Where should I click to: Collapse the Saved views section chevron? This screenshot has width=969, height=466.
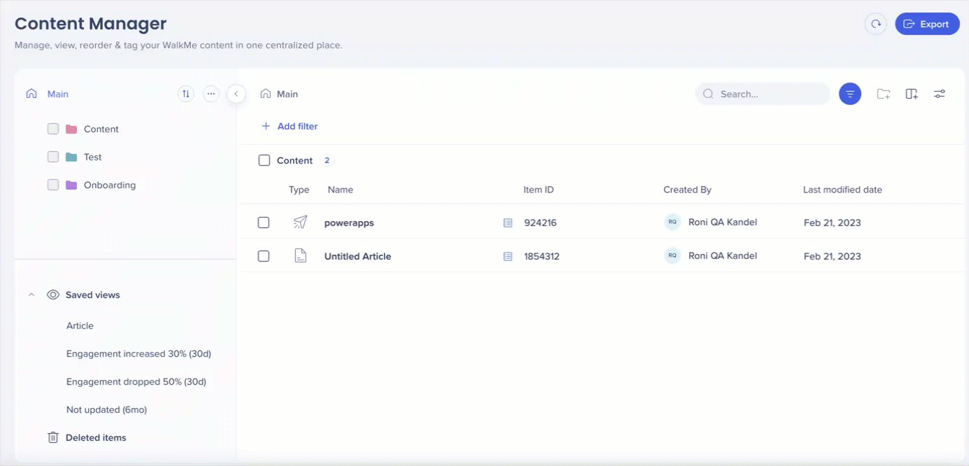(x=31, y=295)
